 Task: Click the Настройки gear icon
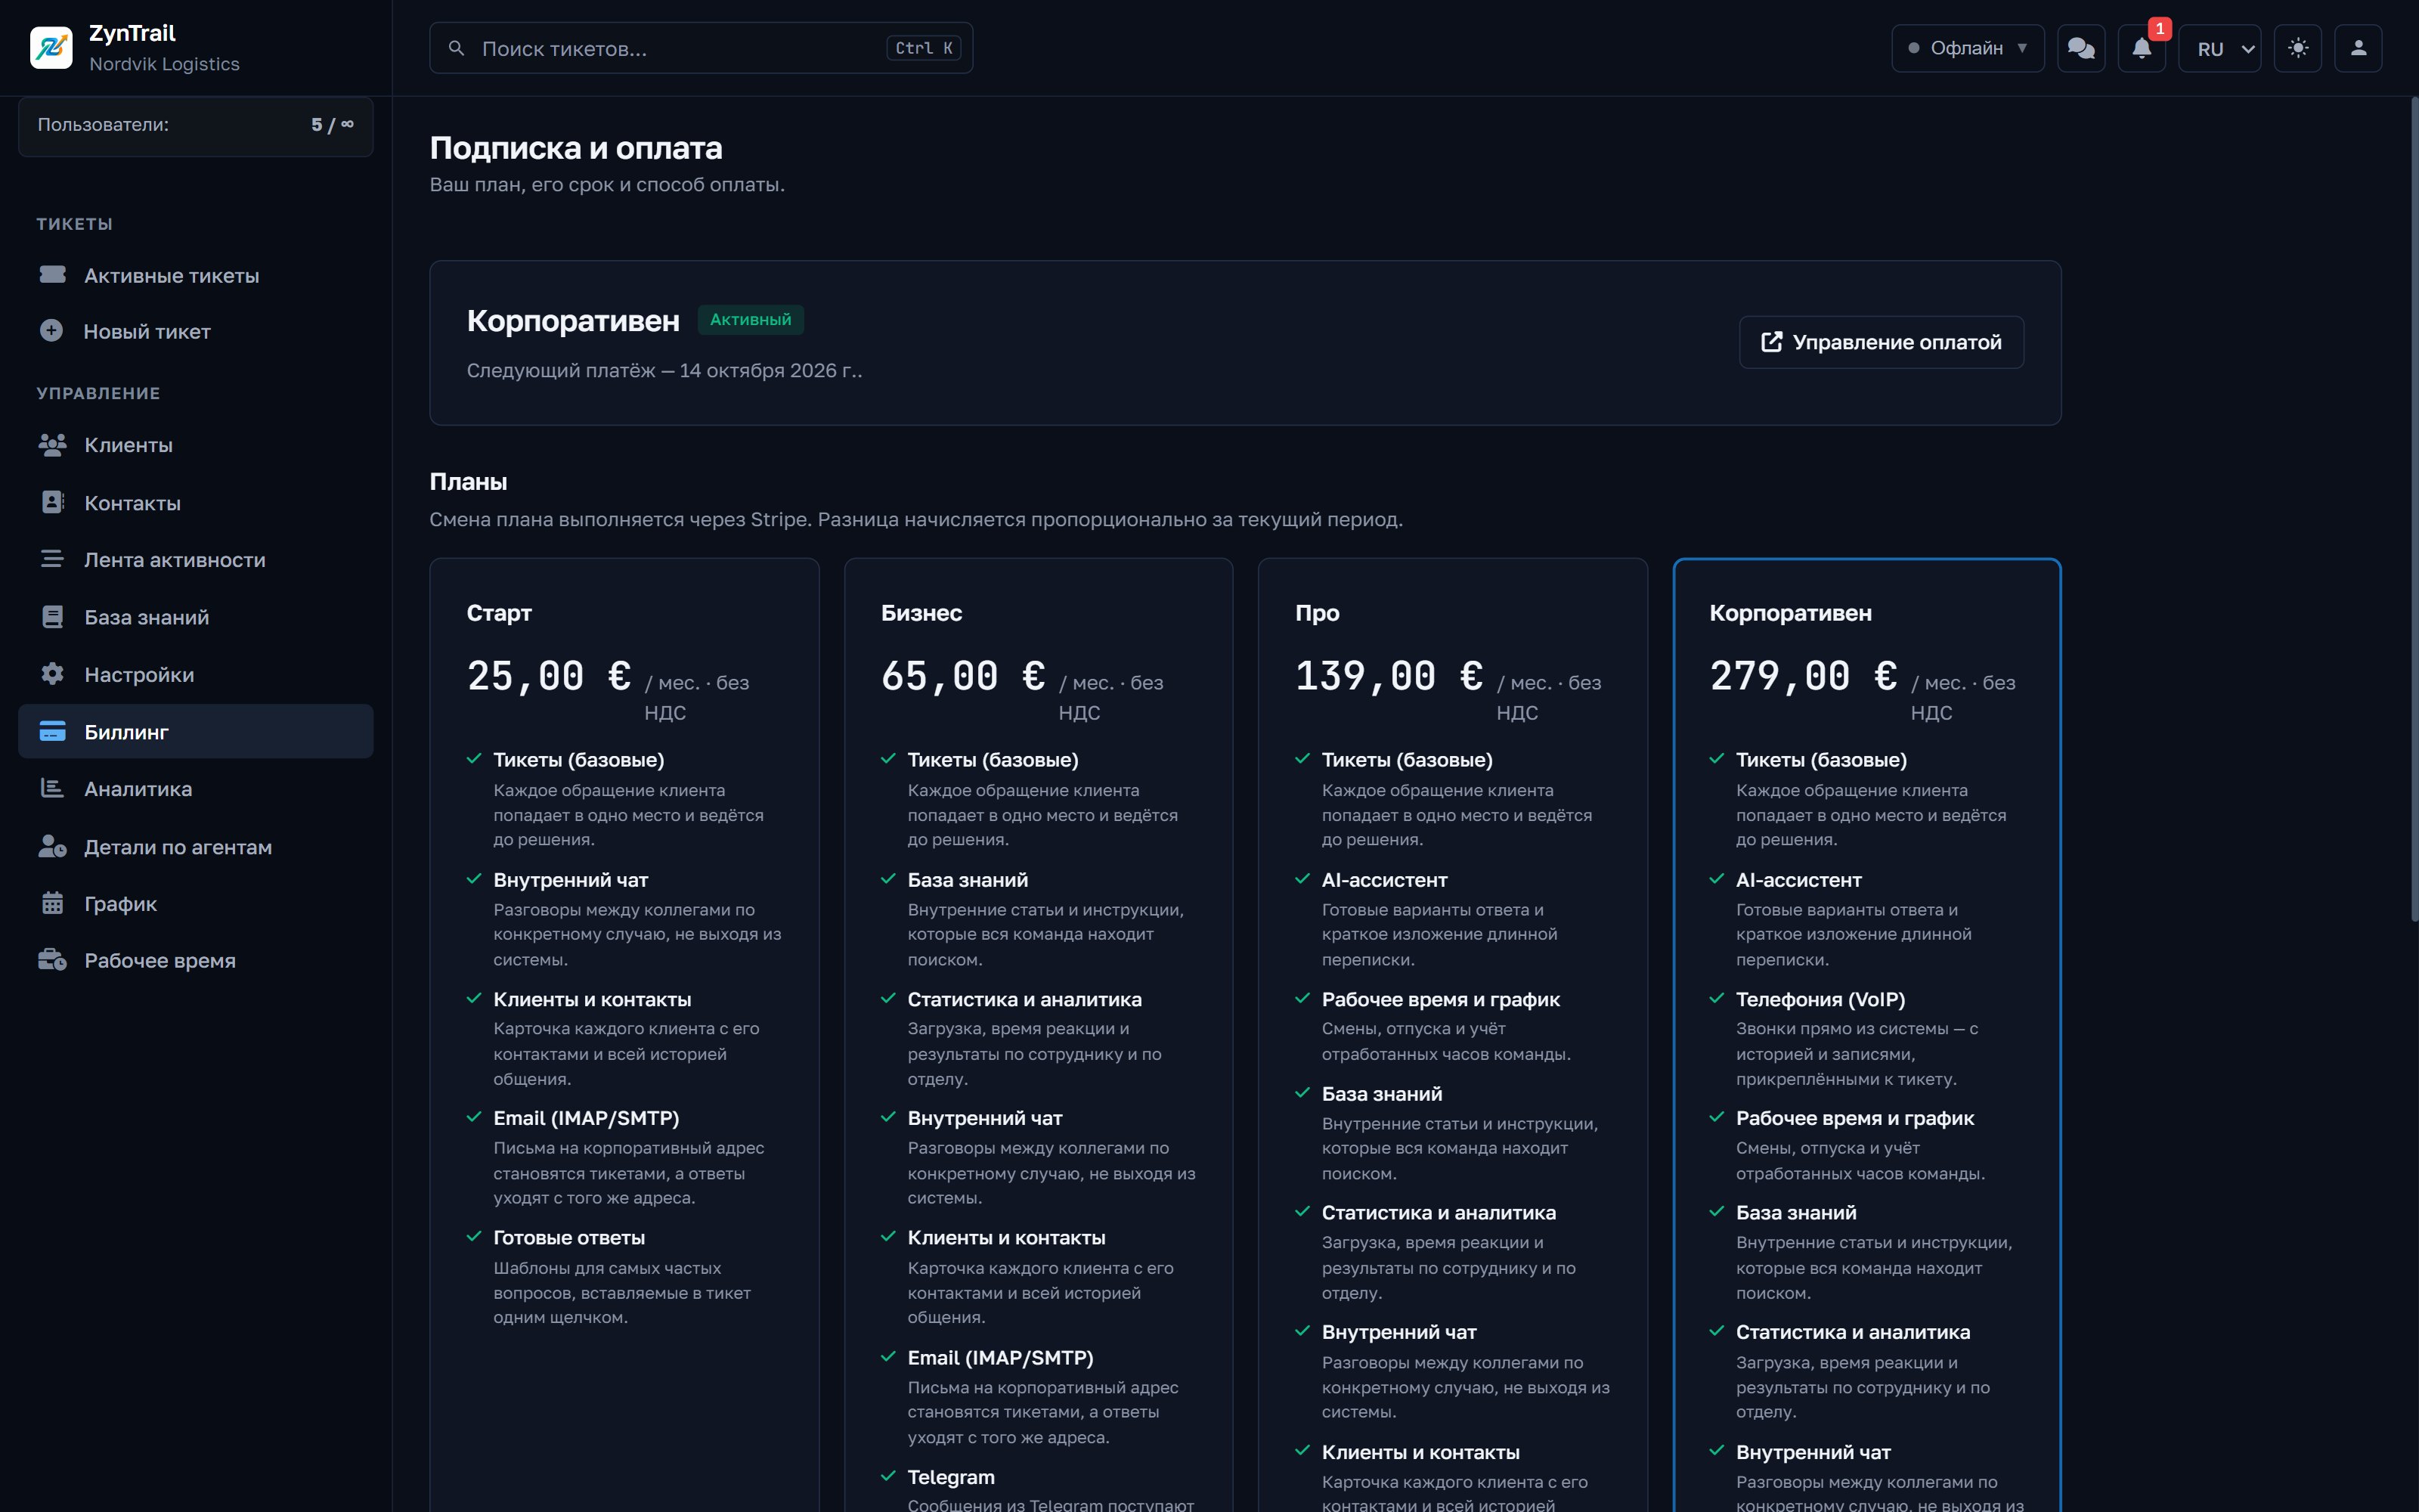tap(52, 673)
